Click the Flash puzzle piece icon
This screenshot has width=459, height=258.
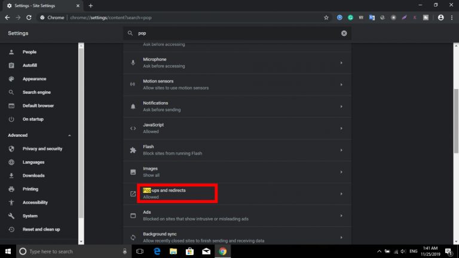click(x=133, y=150)
